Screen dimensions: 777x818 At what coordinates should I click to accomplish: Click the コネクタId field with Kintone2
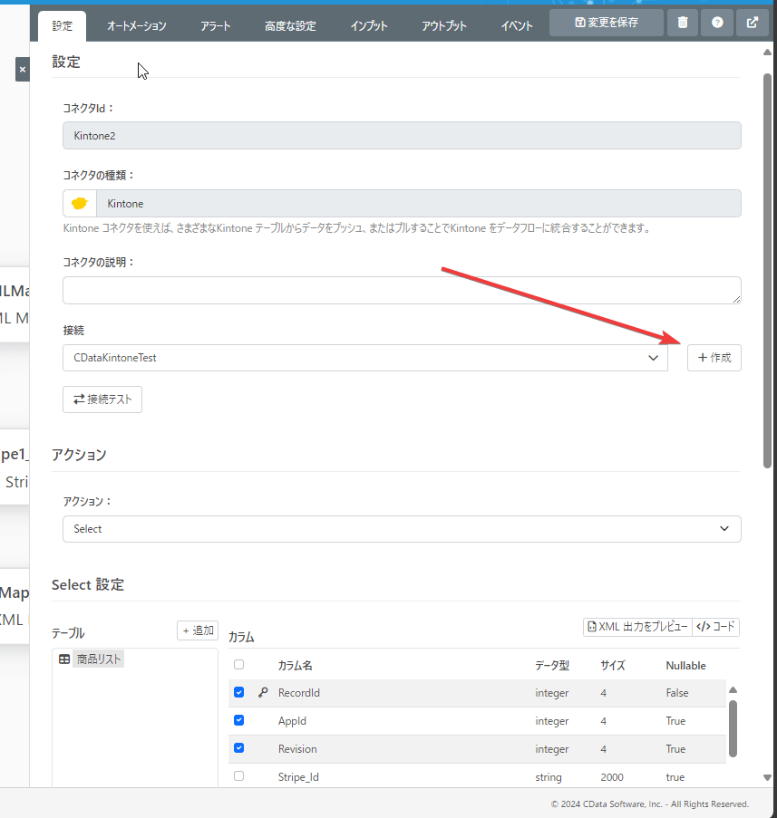[402, 136]
